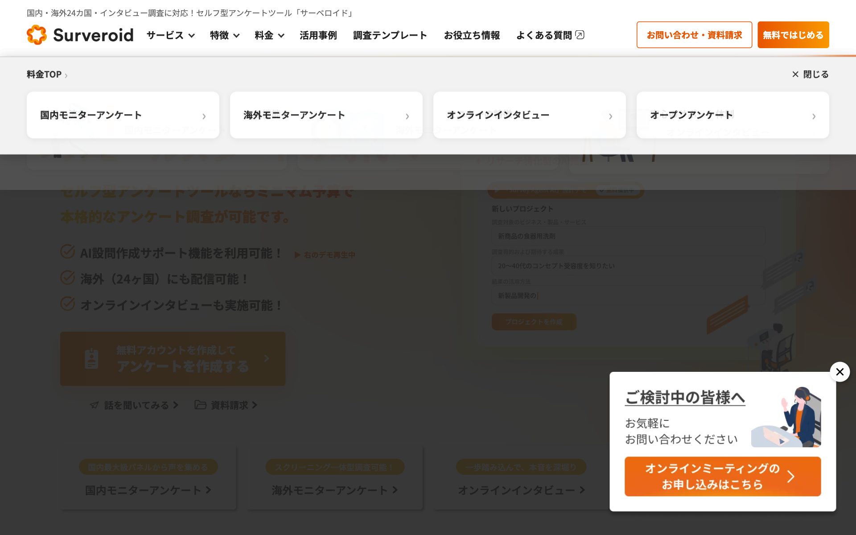Click the 資料請求 link below the banner
This screenshot has height=535, width=856.
226,405
